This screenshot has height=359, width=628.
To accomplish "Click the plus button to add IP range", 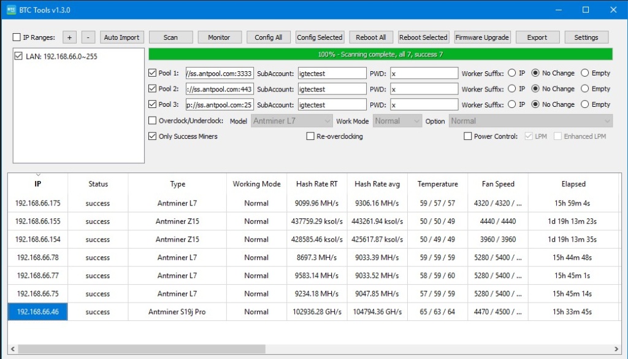I will [69, 37].
